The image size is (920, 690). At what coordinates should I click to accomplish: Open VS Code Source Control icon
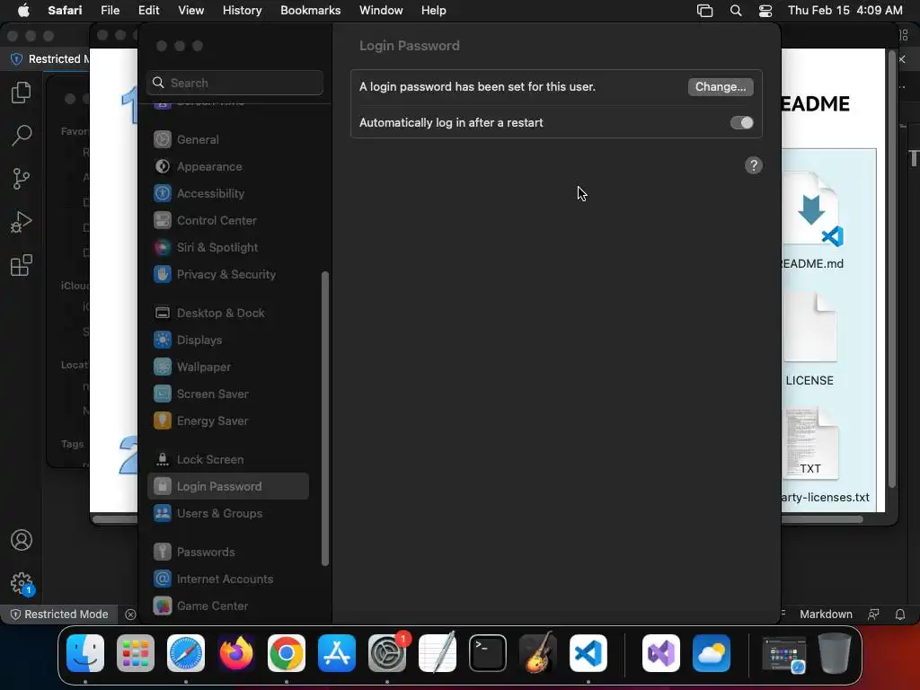(22, 179)
